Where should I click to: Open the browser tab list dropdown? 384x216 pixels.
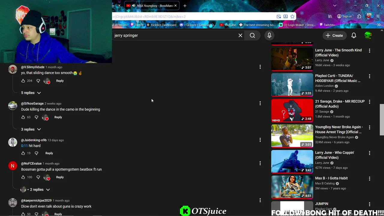coord(335,6)
